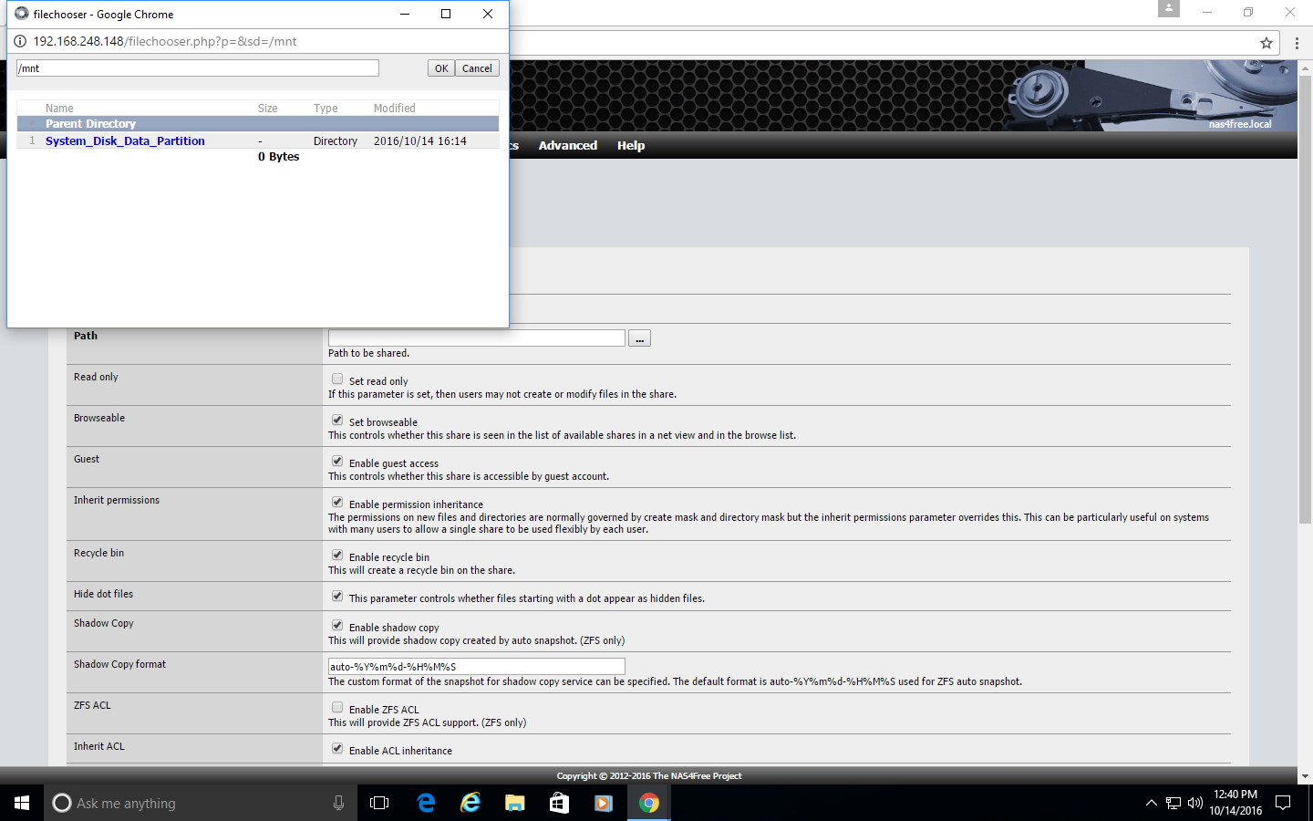The height and width of the screenshot is (821, 1313).
Task: Launch Internet Explorer from taskbar
Action: point(470,803)
